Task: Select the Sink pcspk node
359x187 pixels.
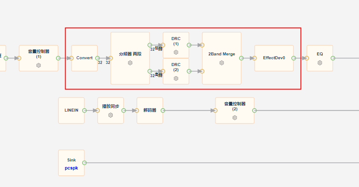Action: [72, 163]
